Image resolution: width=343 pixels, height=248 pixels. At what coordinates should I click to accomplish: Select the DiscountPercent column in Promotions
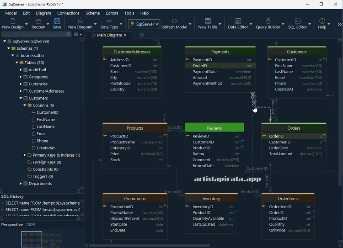point(135,218)
